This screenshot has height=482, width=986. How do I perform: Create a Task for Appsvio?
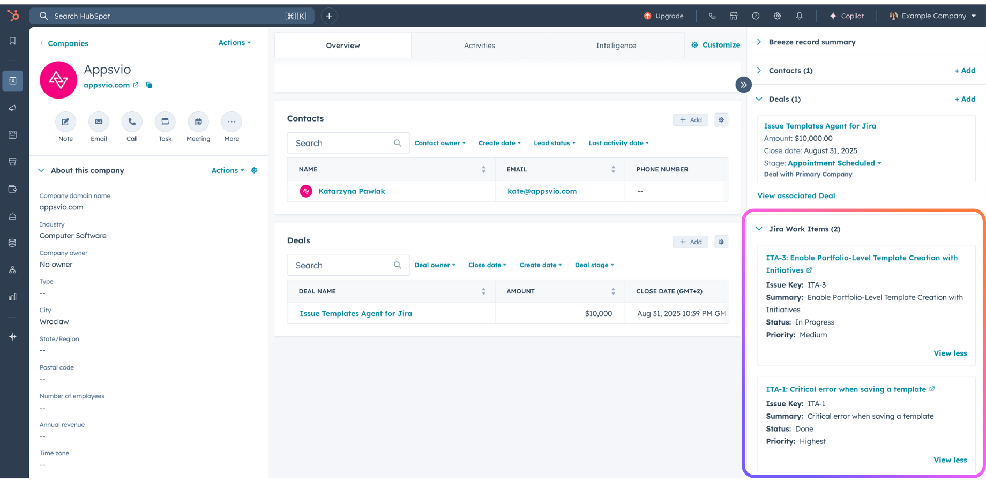tap(165, 122)
